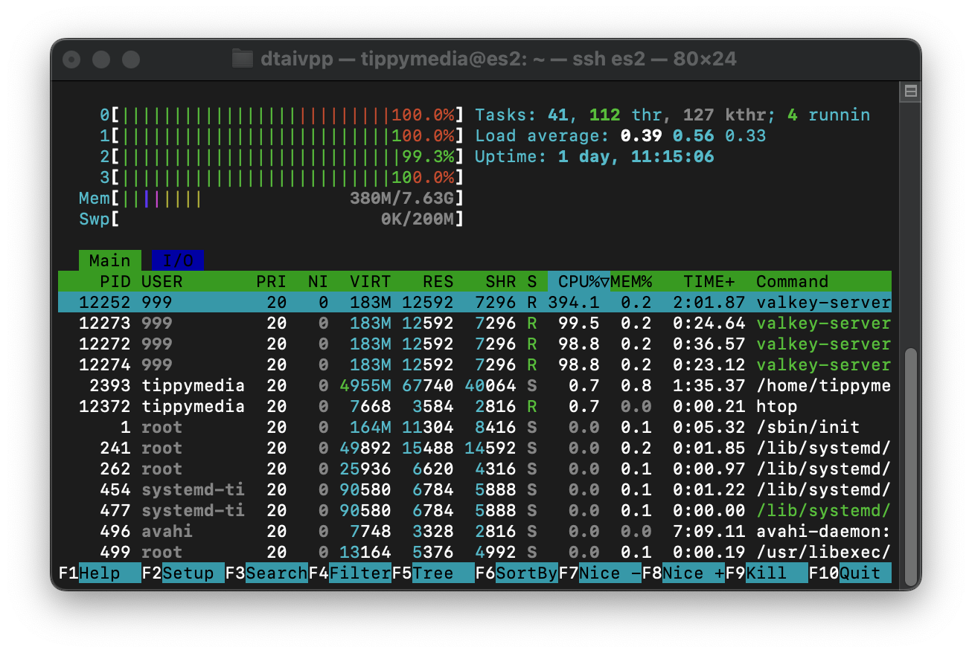The image size is (972, 653).
Task: Select the Main tab in htop
Action: [x=109, y=260]
